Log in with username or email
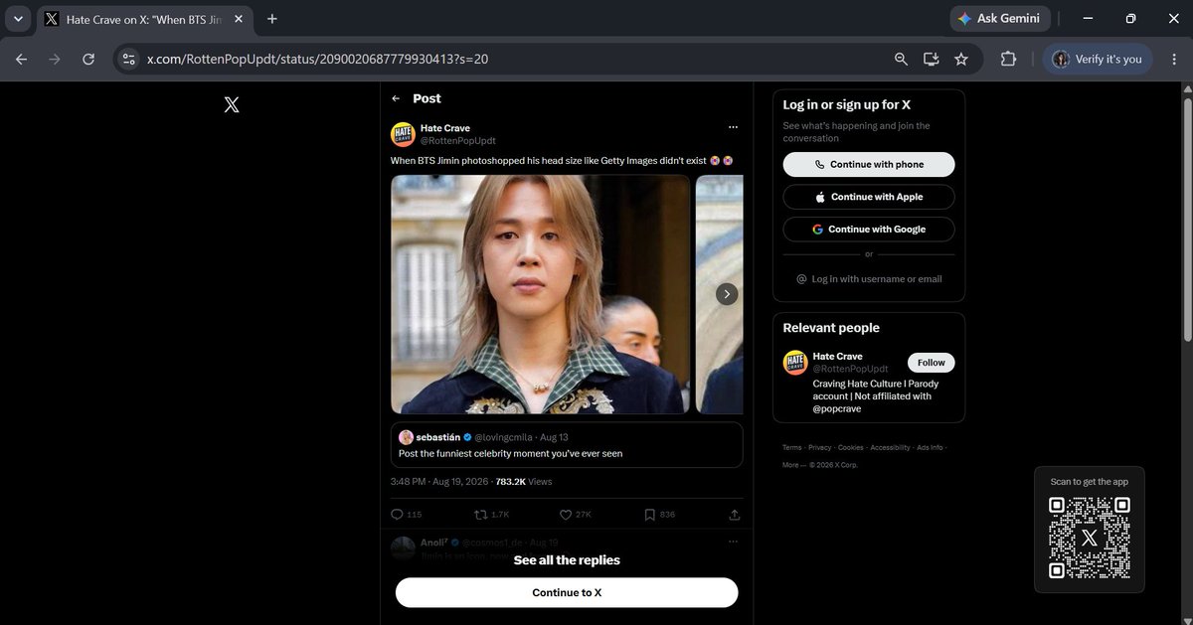1193x625 pixels. 869,279
